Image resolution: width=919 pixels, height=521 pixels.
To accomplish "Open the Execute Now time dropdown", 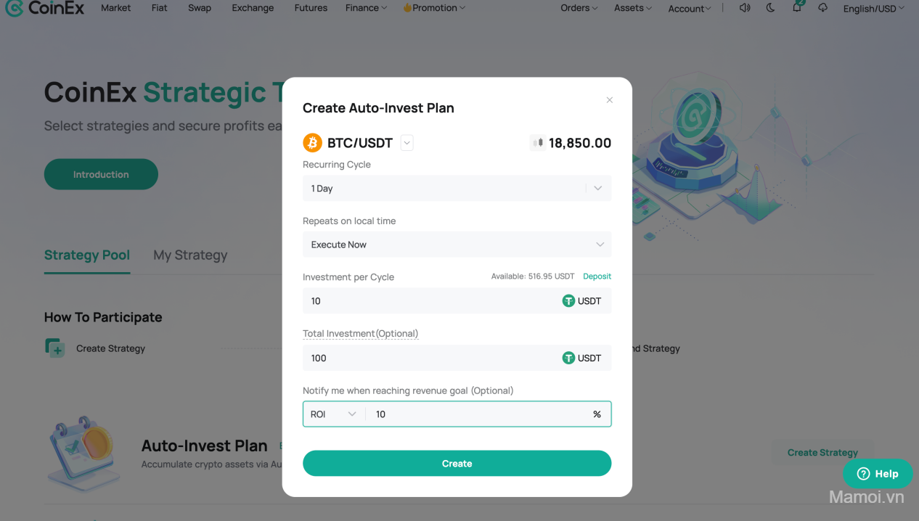I will (x=457, y=245).
